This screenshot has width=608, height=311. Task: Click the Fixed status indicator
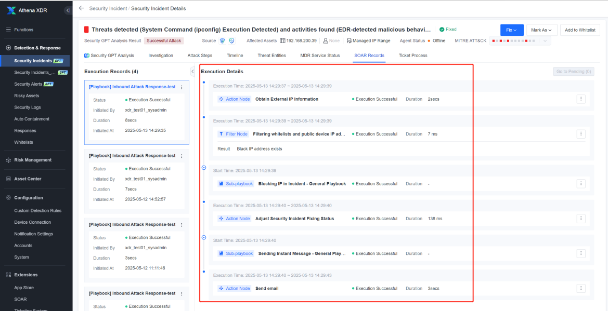pos(448,29)
